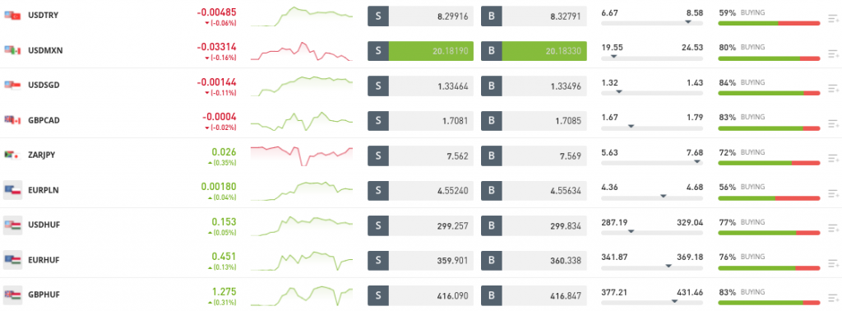Click the USDMXN red price chart
The height and width of the screenshot is (311, 842).
pos(302,51)
